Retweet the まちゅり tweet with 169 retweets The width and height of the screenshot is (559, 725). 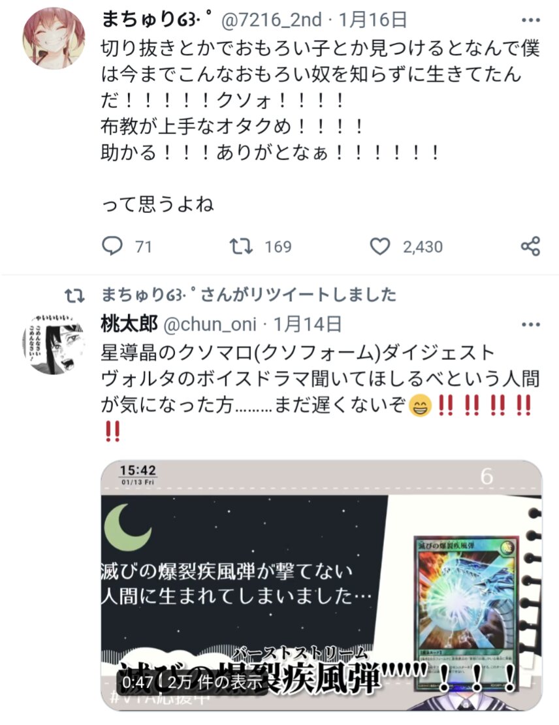(242, 246)
